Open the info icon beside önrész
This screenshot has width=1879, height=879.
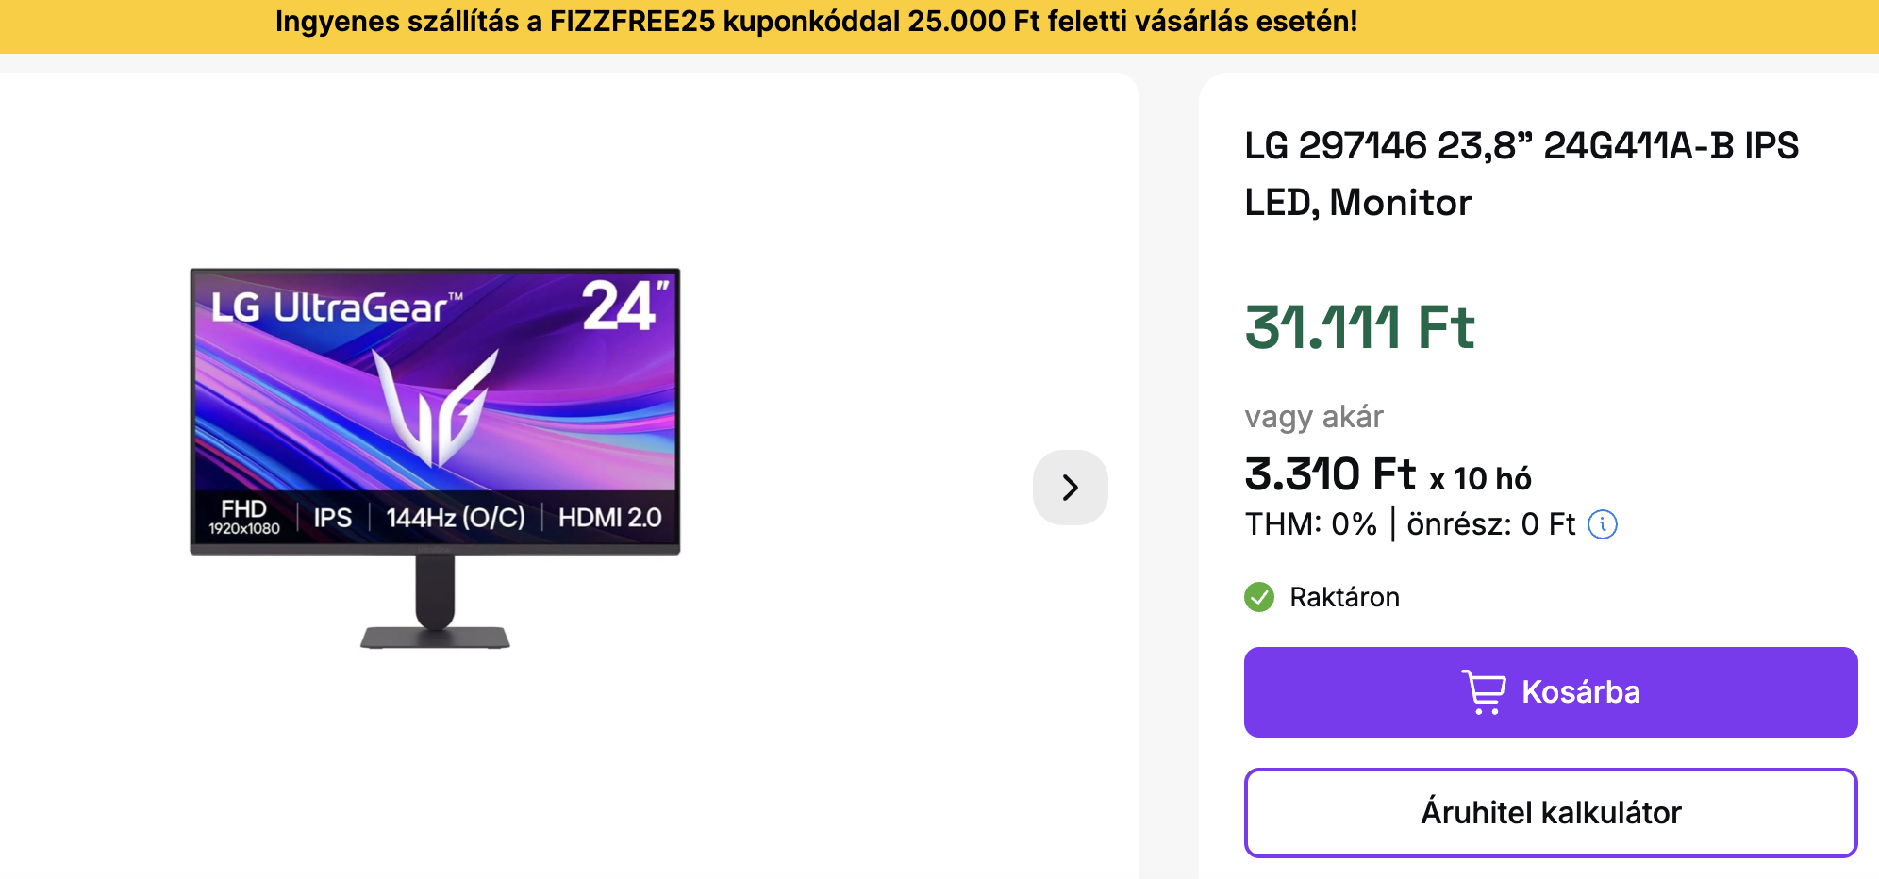click(1603, 524)
